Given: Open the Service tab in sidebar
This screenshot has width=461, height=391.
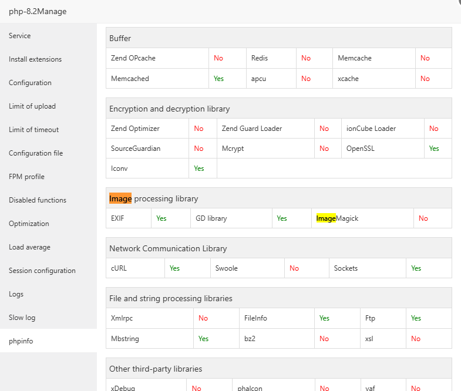Looking at the screenshot, I should coord(20,36).
